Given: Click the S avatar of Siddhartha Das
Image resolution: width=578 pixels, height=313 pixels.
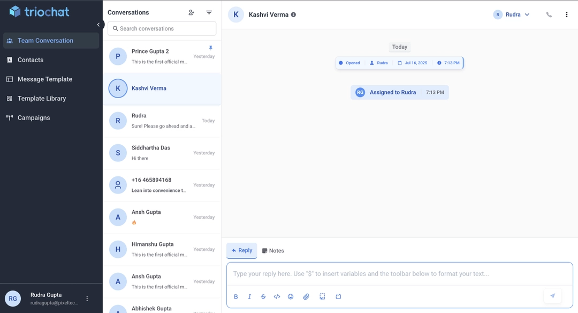Looking at the screenshot, I should point(118,153).
